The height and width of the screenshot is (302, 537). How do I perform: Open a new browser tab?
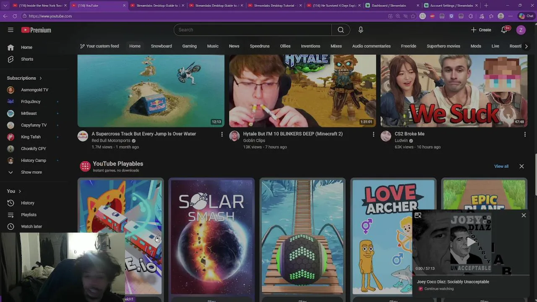pyautogui.click(x=486, y=5)
